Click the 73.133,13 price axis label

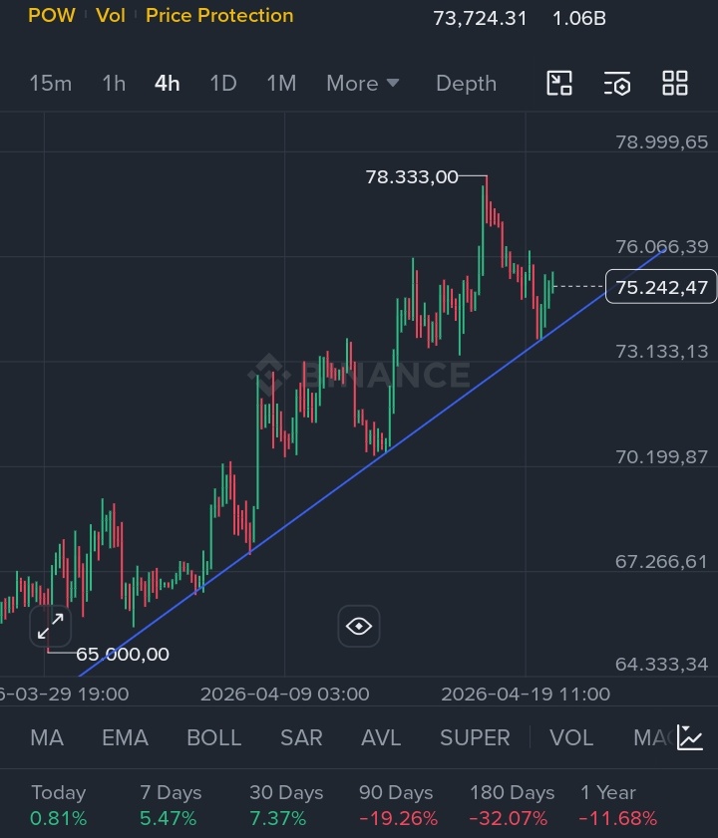pyautogui.click(x=661, y=352)
